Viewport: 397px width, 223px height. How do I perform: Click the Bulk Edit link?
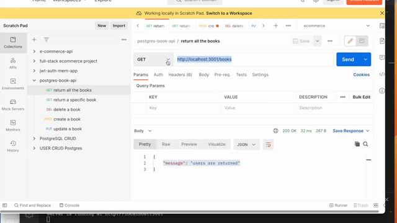coord(362,97)
